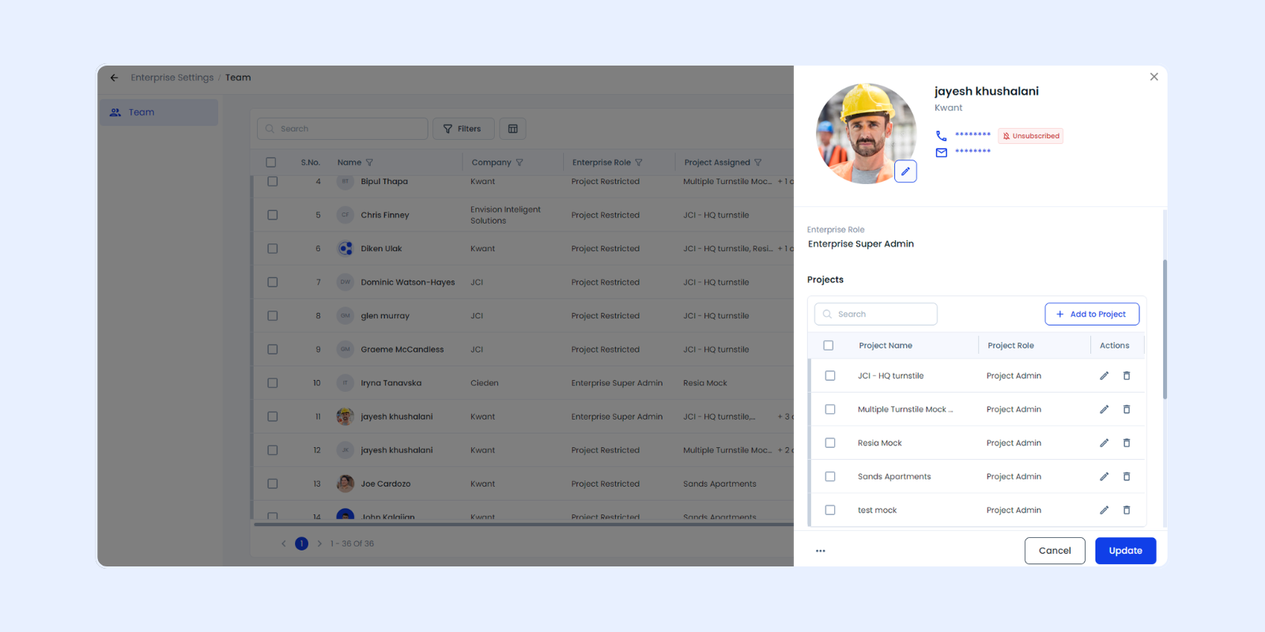Close the user detail panel
The width and height of the screenshot is (1265, 632).
[1154, 77]
